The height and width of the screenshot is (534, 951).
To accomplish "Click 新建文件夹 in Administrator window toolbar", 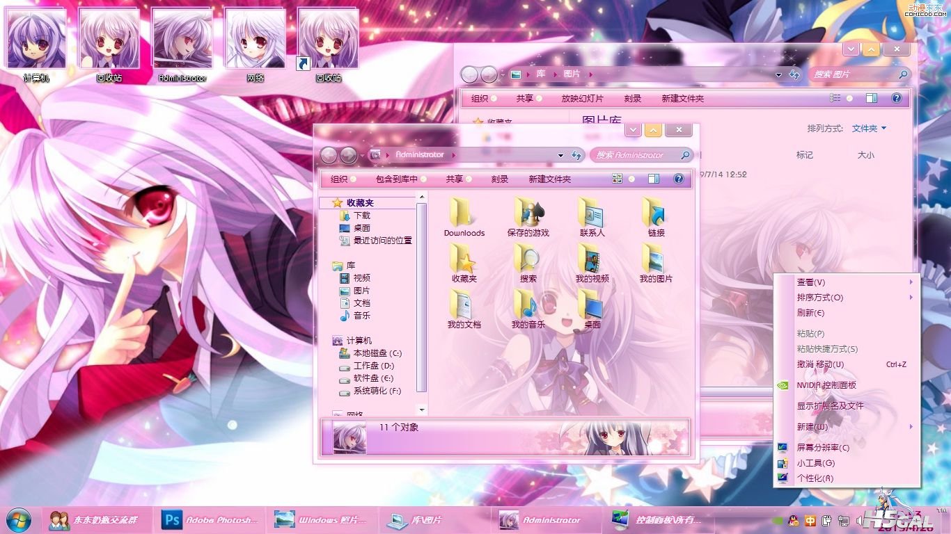I will 550,179.
